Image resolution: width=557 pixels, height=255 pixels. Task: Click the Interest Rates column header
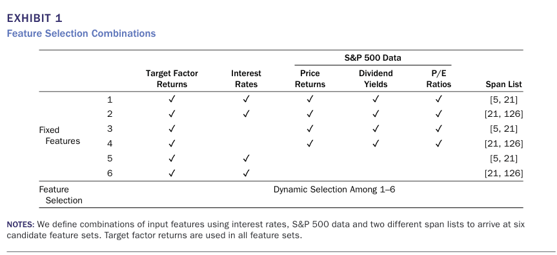pos(246,79)
